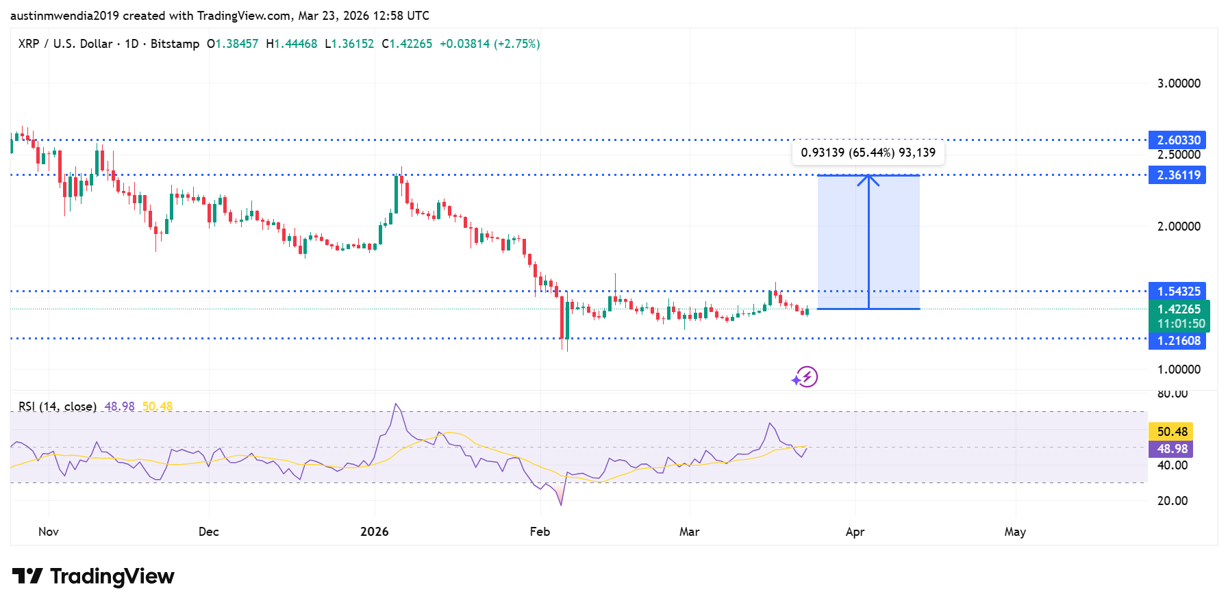Click the 1.54325 horizontal line label
Viewport: 1228px width, 607px height.
[1177, 292]
